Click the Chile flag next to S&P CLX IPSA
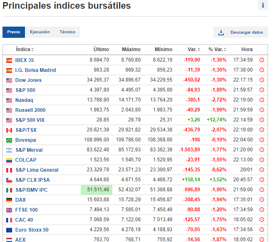The height and width of the screenshot is (242, 273). click(x=9, y=180)
